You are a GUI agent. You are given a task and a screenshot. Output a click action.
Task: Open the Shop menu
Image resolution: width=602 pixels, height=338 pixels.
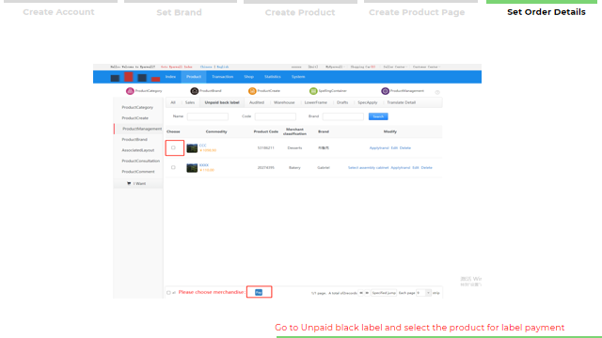point(248,77)
